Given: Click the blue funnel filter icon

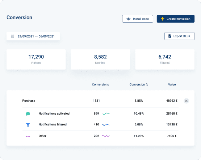Looking at the screenshot, I should pyautogui.click(x=28, y=125).
